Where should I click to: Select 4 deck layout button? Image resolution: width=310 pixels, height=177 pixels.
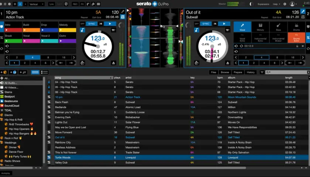tap(25, 4)
